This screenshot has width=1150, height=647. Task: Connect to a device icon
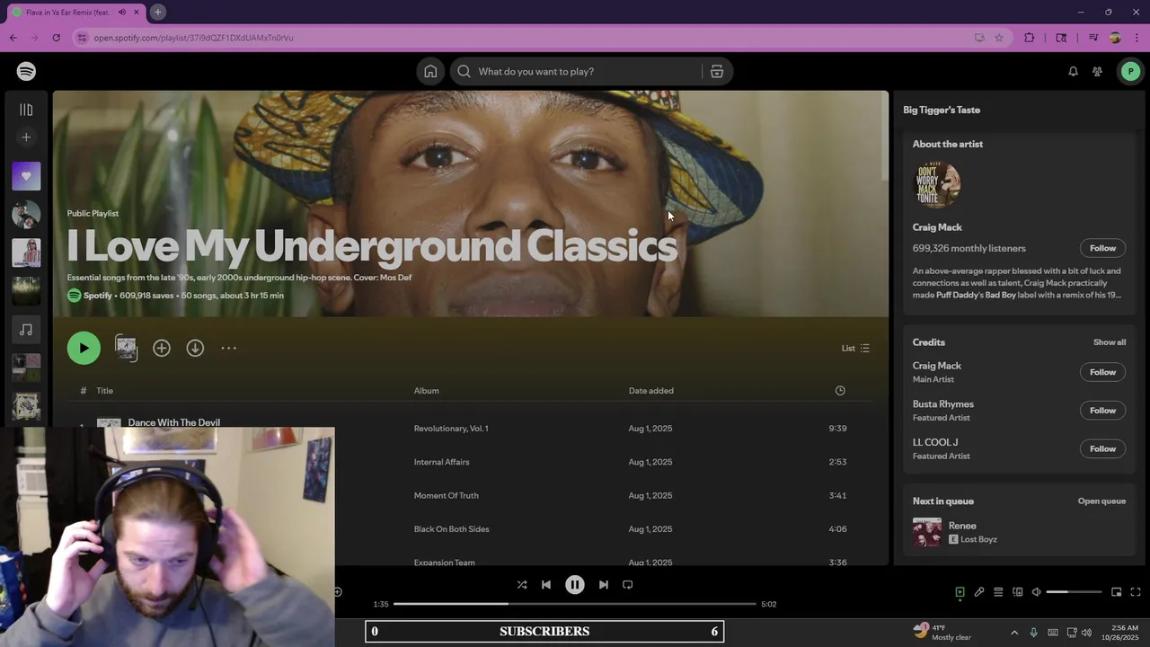point(1018,592)
